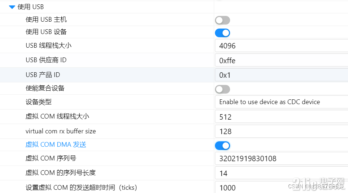Enable the 使用 USB 主机 switch
This screenshot has width=348, height=193.
pyautogui.click(x=223, y=20)
